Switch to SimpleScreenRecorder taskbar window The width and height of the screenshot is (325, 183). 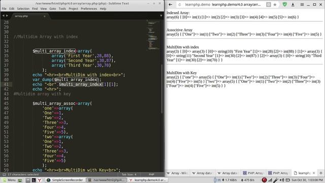[65, 180]
